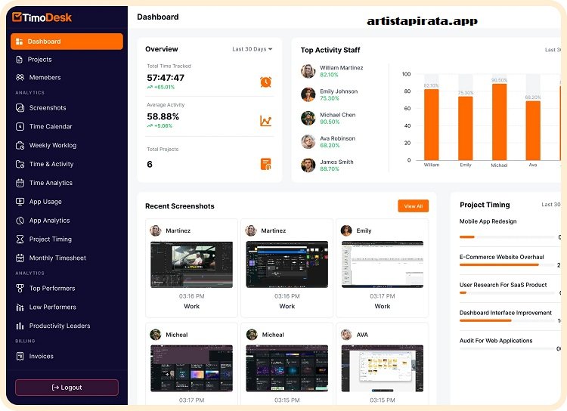
Task: Click the Total Projects orange file icon
Action: click(x=266, y=164)
